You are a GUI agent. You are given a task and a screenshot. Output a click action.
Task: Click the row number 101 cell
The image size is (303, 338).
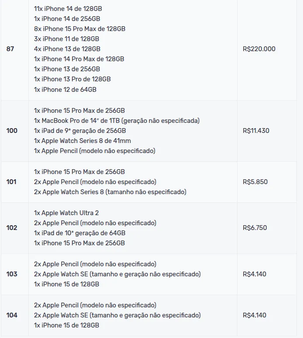(x=12, y=182)
